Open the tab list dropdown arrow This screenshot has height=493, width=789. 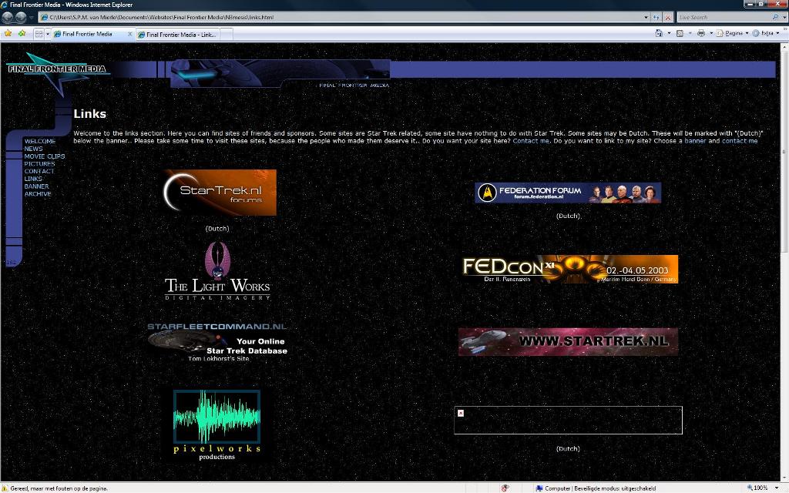pyautogui.click(x=48, y=34)
